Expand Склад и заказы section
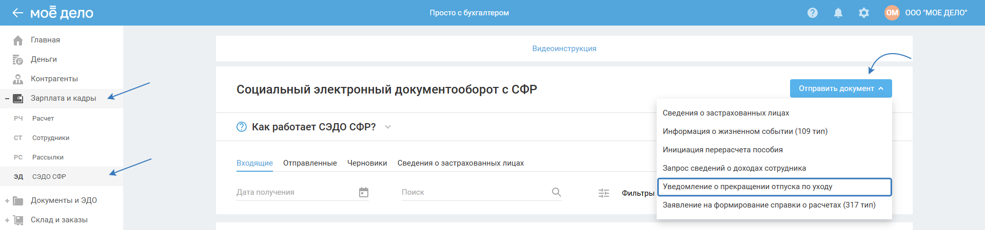985x230 pixels. tap(7, 220)
